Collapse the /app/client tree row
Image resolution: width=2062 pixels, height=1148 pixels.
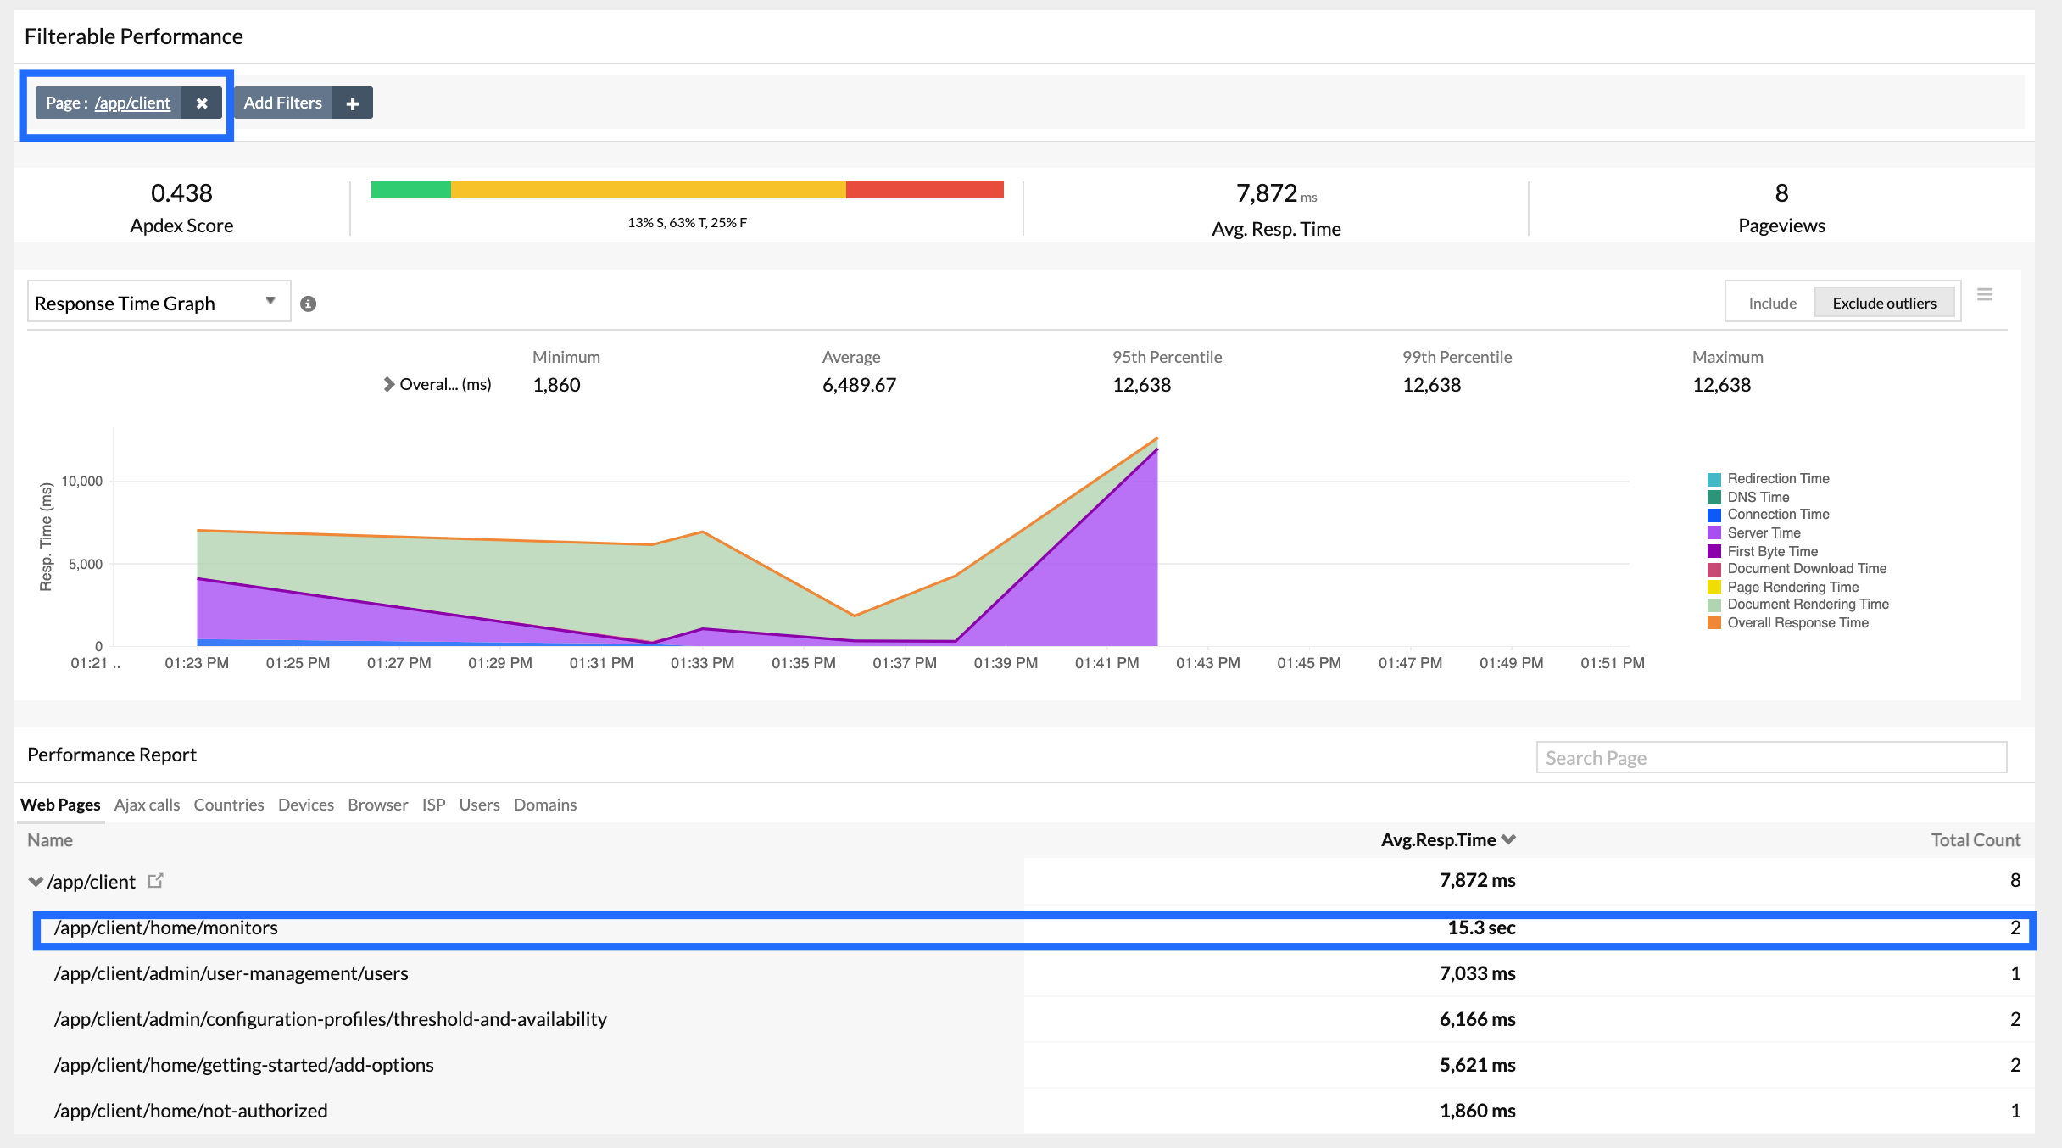[x=36, y=882]
